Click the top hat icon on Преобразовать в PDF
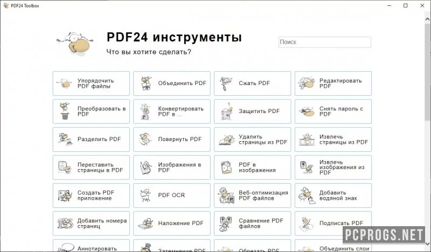This screenshot has height=252, width=431. click(x=65, y=111)
